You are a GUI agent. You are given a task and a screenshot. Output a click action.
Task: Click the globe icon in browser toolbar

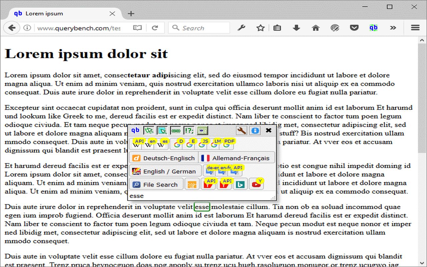[335, 28]
